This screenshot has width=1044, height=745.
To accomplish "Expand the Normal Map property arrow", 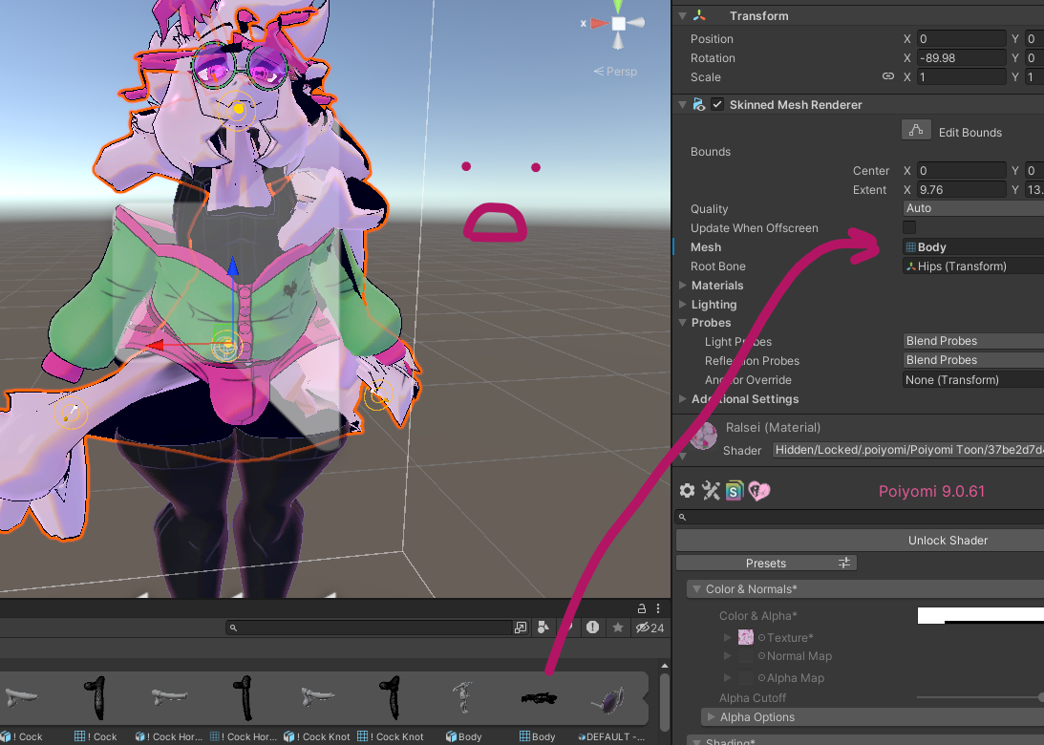I will click(728, 656).
